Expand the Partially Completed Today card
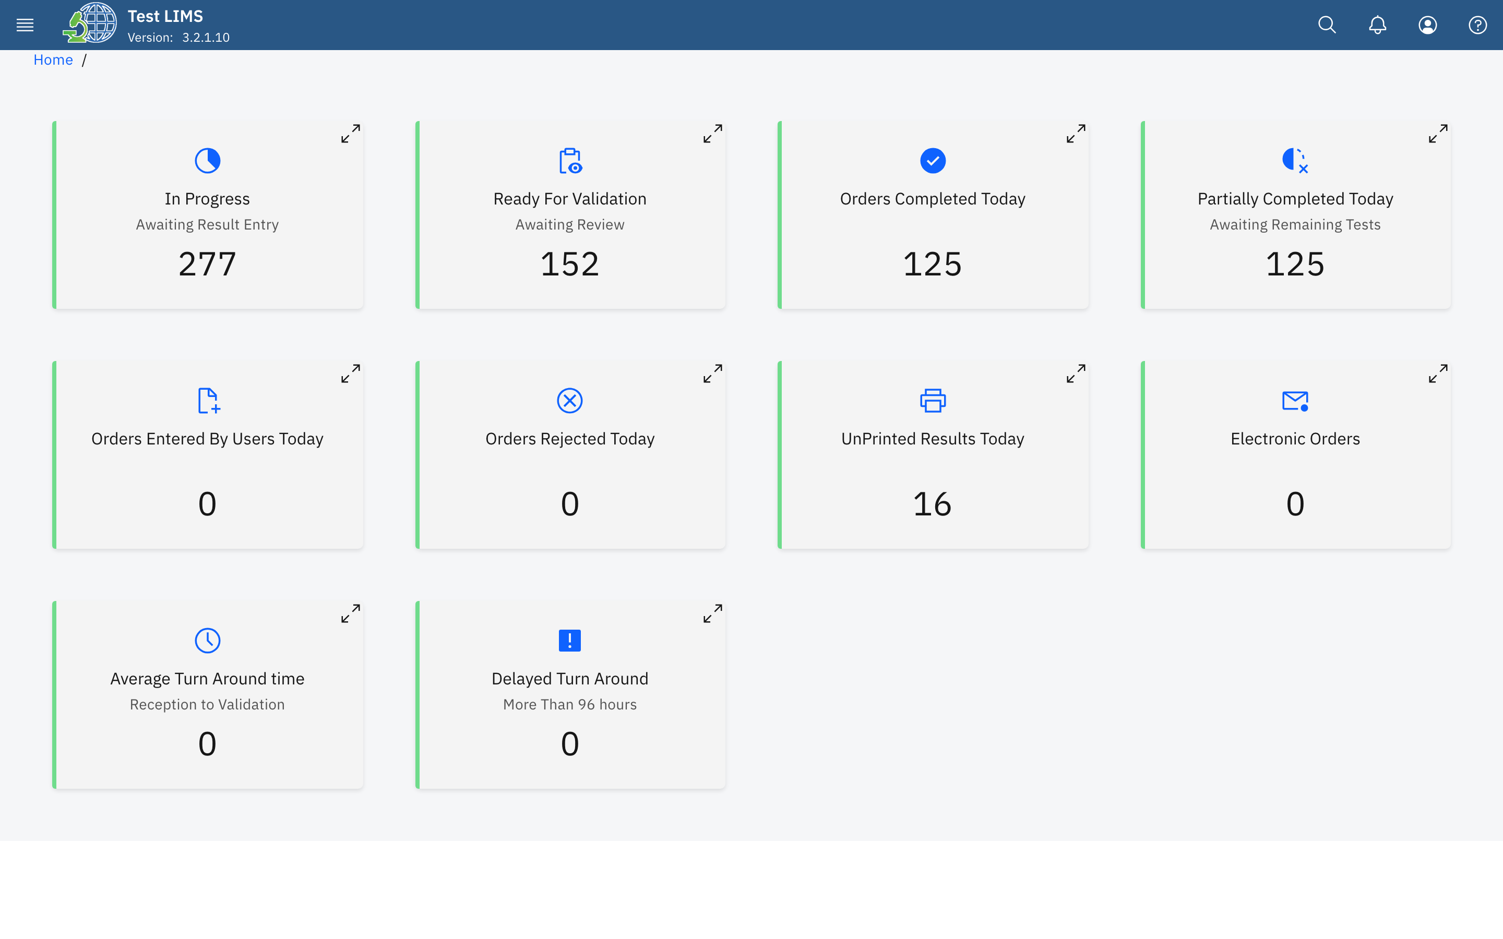 coord(1438,134)
